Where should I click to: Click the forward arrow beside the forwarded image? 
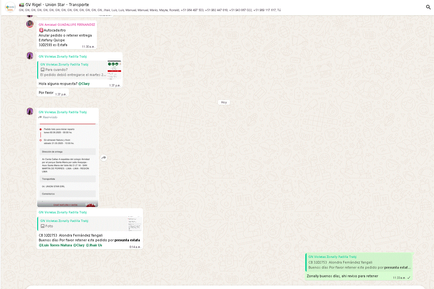pyautogui.click(x=104, y=158)
